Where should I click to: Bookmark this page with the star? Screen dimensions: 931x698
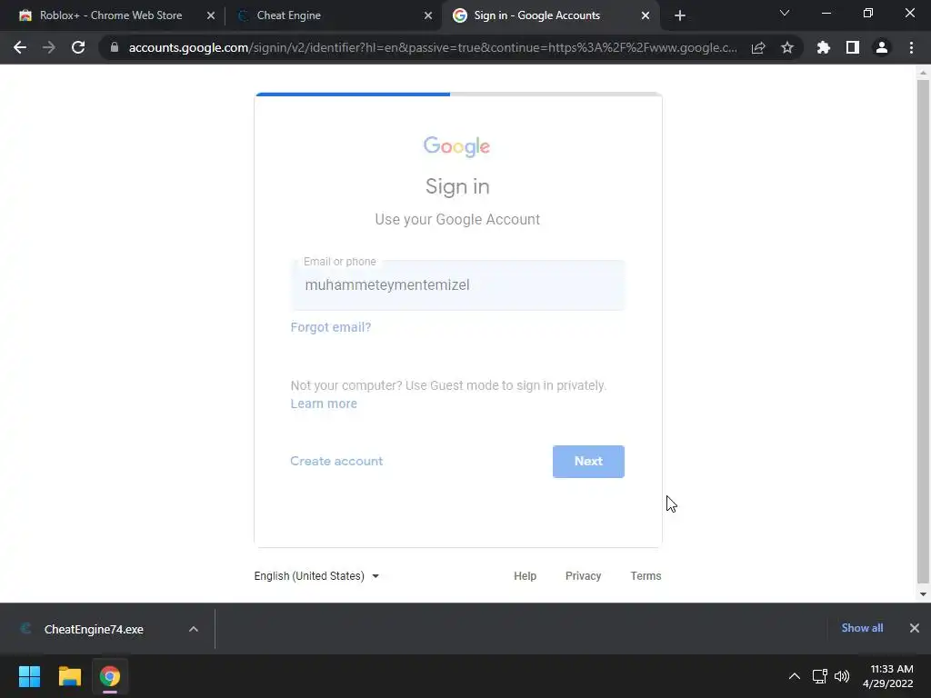787,47
